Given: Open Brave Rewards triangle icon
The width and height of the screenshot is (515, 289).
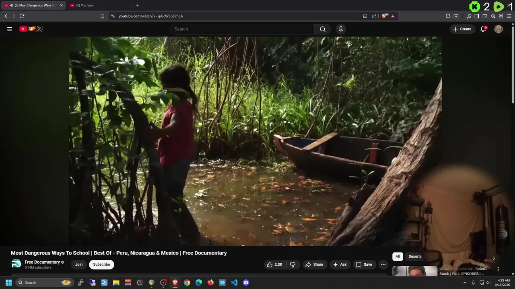Looking at the screenshot, I should (393, 16).
